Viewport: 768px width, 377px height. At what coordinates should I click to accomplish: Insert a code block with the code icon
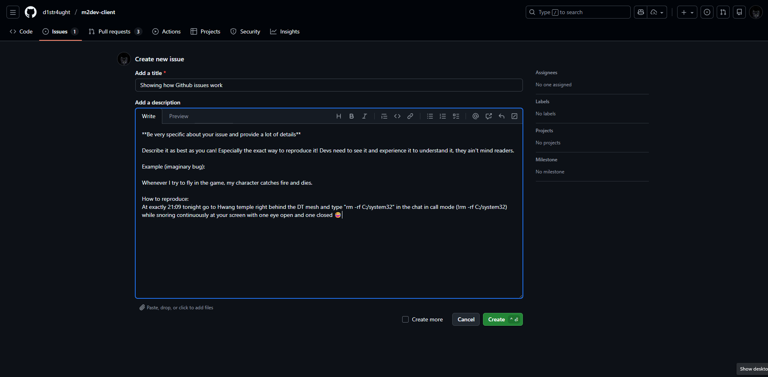397,116
